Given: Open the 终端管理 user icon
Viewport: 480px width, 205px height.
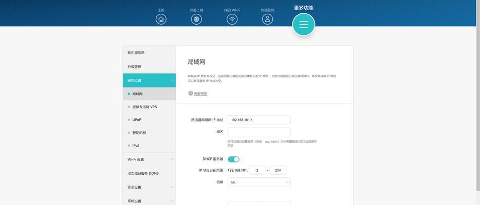Looking at the screenshot, I should click(x=268, y=19).
